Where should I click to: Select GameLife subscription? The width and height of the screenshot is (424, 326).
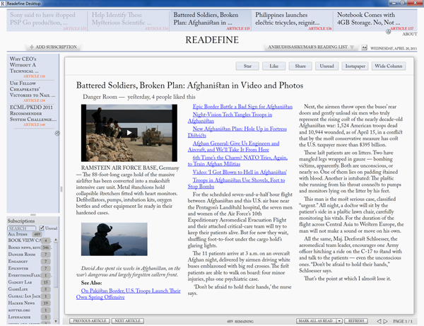point(29,289)
